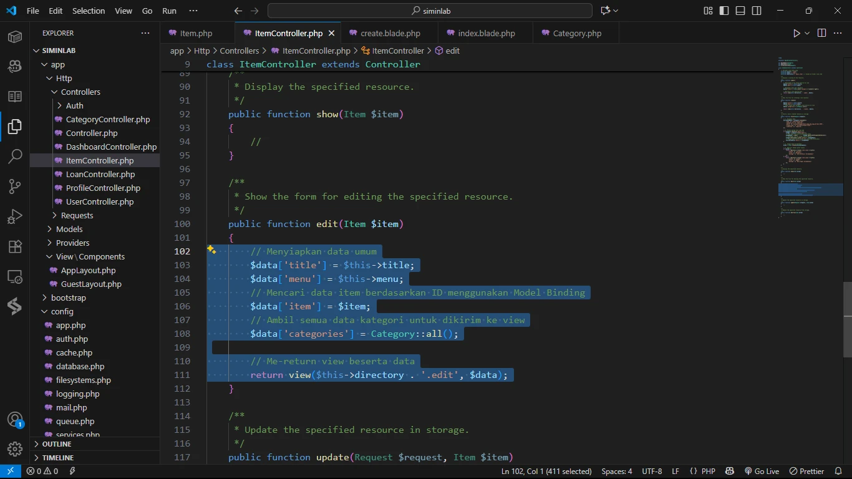This screenshot has width=852, height=479.
Task: Click the lightbulb sparkle code action icon
Action: pyautogui.click(x=211, y=250)
